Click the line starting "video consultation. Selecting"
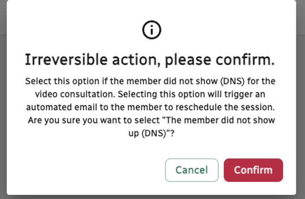 coord(150,93)
